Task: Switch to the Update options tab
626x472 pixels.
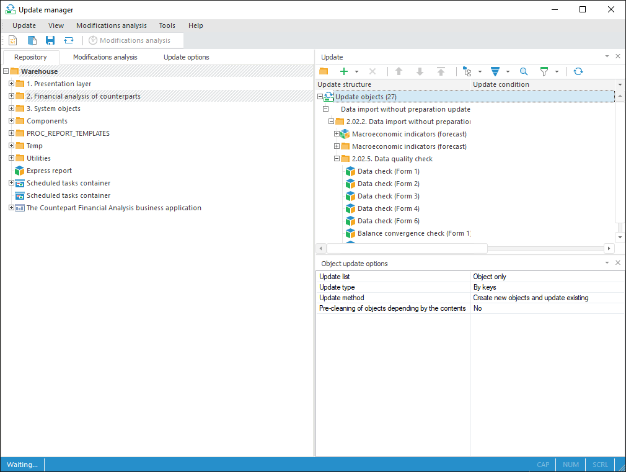Action: pos(186,57)
